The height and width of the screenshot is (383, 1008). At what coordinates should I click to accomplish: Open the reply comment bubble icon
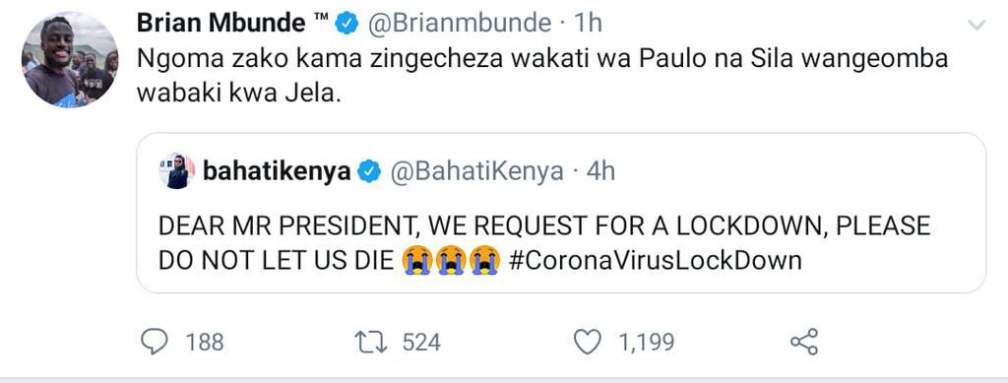tap(155, 342)
